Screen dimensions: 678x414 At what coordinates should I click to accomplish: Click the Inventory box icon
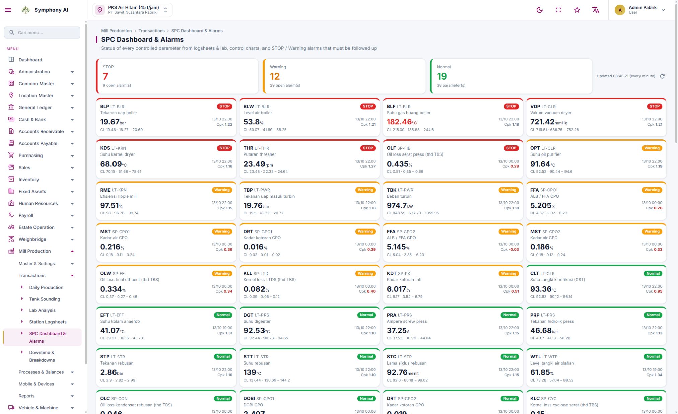click(11, 179)
